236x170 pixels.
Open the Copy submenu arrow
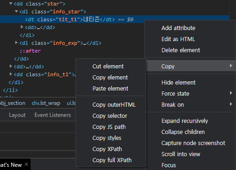[231, 66]
